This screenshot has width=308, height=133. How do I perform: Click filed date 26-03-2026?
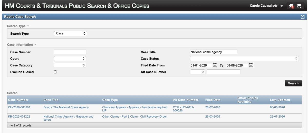click(x=213, y=117)
